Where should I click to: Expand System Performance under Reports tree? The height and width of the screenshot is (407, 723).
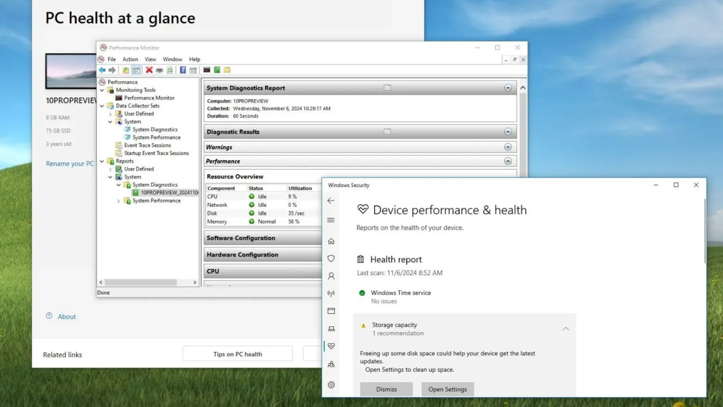pyautogui.click(x=118, y=201)
